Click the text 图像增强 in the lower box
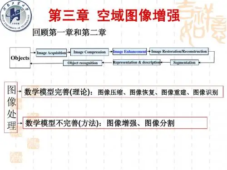The width and height of the screenshot is (227, 170). click(122, 123)
